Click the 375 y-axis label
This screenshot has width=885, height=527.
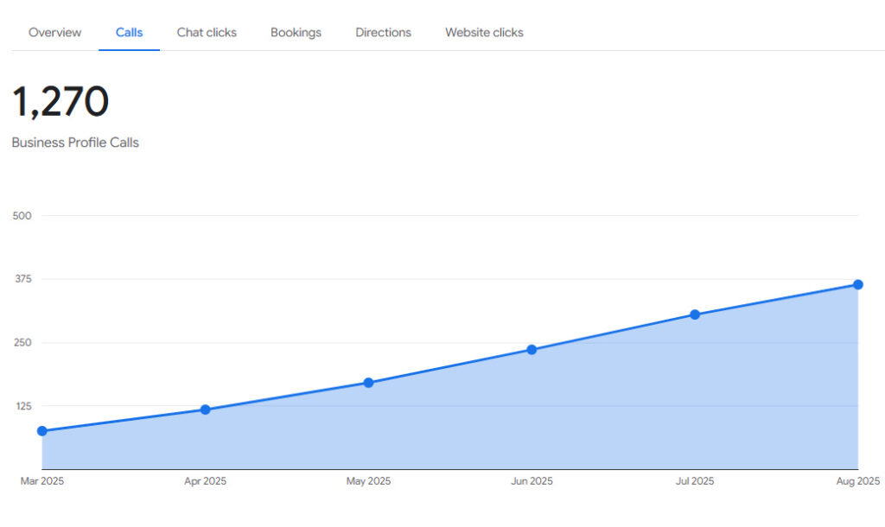coord(22,279)
